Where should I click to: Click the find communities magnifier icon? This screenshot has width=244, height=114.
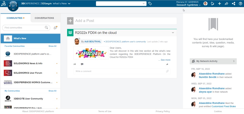(46, 28)
